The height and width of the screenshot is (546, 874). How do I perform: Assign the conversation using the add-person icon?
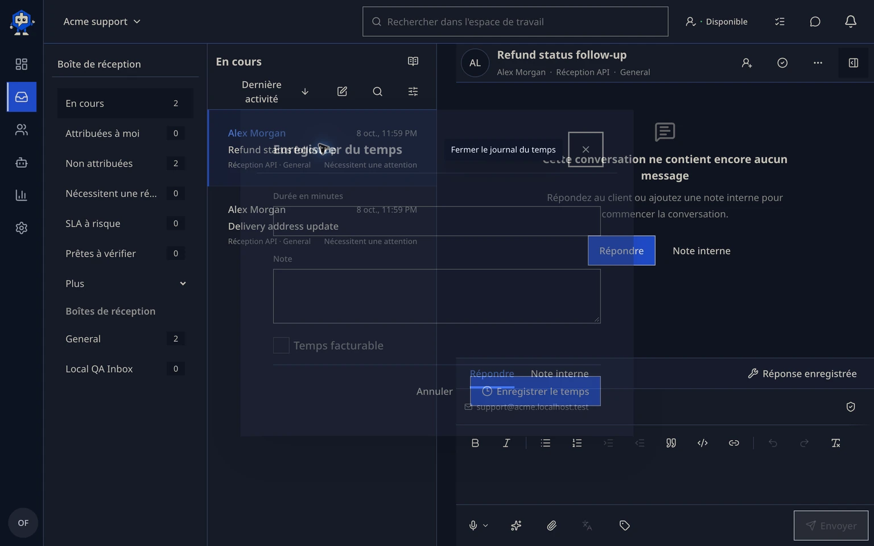[747, 63]
